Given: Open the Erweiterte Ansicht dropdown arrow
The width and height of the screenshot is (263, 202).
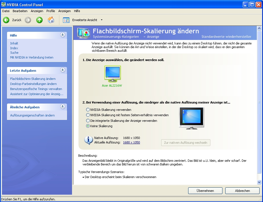Looking at the screenshot, I should 102,20.
